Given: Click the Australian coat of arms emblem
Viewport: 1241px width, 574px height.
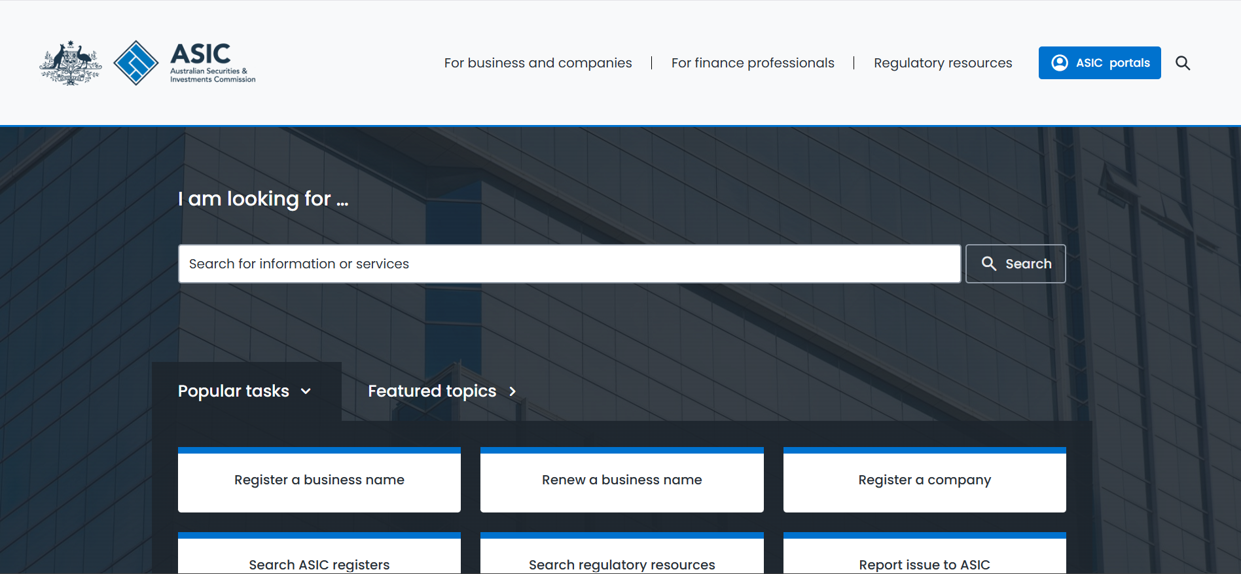Looking at the screenshot, I should [71, 63].
